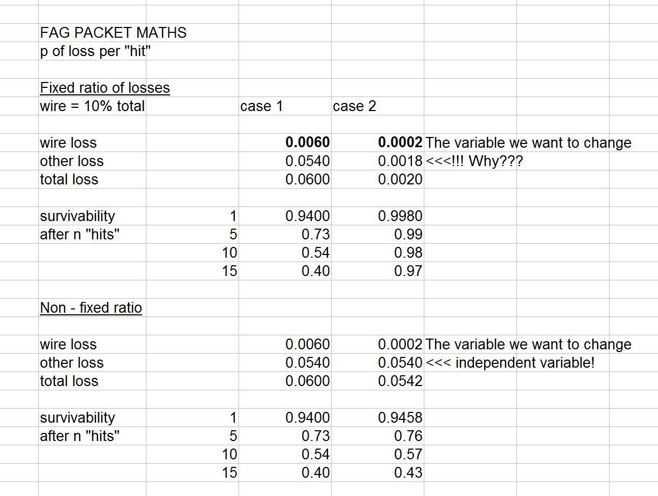Select the '<<<!!! Why???' comment cell
Image resolution: width=658 pixels, height=496 pixels.
tap(474, 161)
